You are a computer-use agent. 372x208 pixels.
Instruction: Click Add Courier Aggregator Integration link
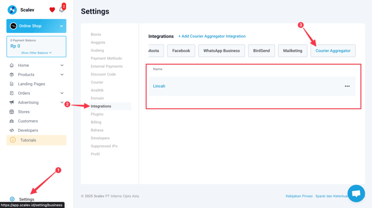click(212, 36)
